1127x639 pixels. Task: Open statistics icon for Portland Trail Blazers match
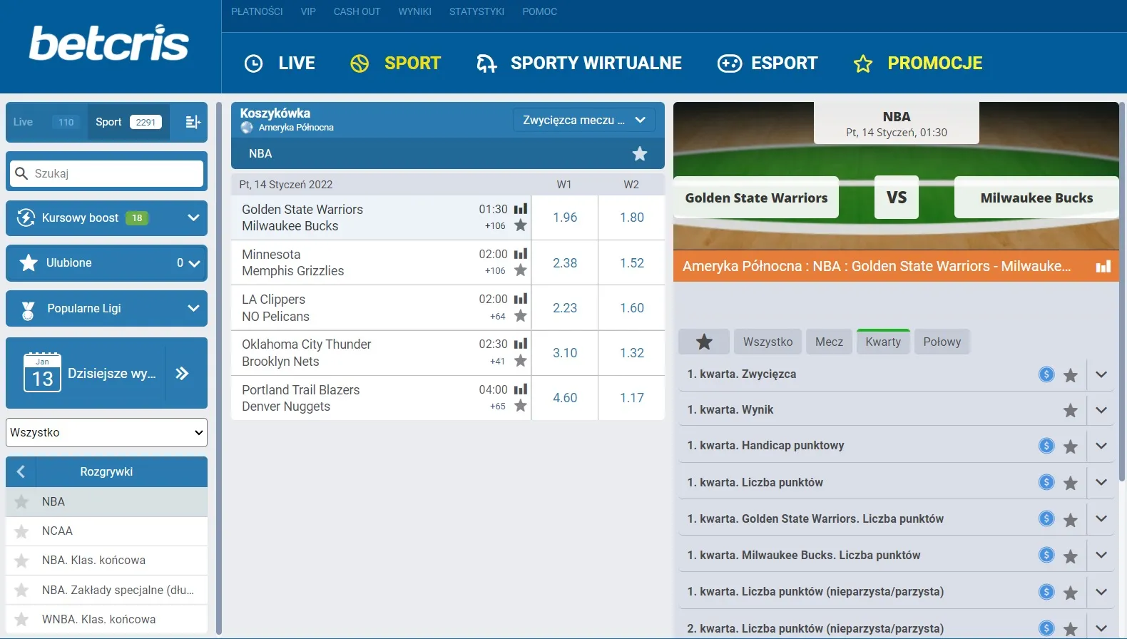(x=521, y=389)
